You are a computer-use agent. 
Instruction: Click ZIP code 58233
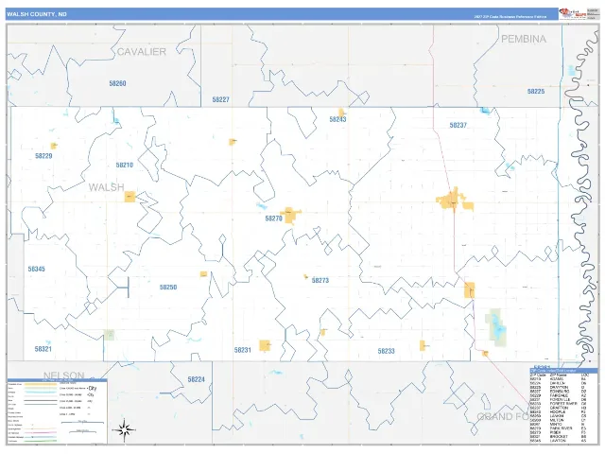387,351
